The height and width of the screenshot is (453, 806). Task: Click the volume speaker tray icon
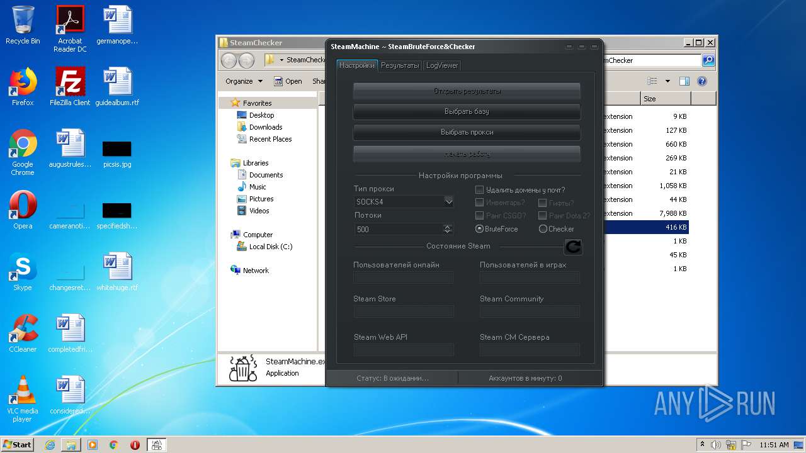[x=716, y=445]
